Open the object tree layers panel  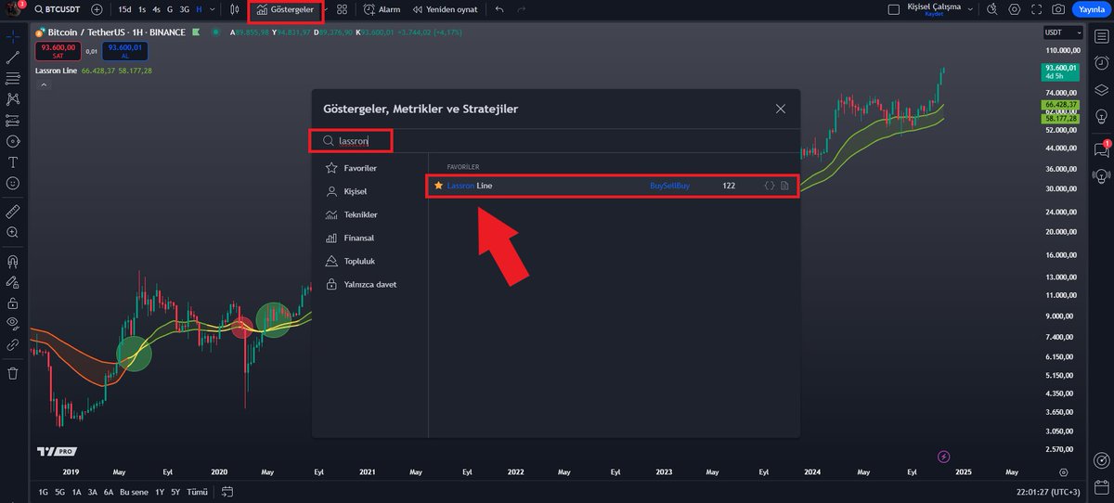1101,89
